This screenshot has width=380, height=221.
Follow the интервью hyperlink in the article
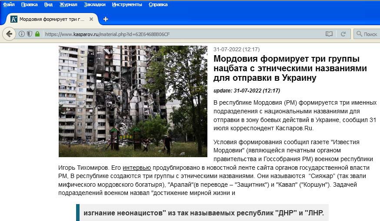pos(137,168)
